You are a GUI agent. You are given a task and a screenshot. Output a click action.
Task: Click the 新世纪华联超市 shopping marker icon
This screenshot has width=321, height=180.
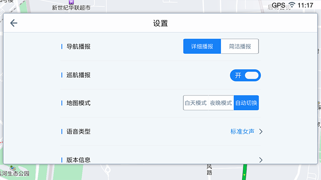(71, 2)
